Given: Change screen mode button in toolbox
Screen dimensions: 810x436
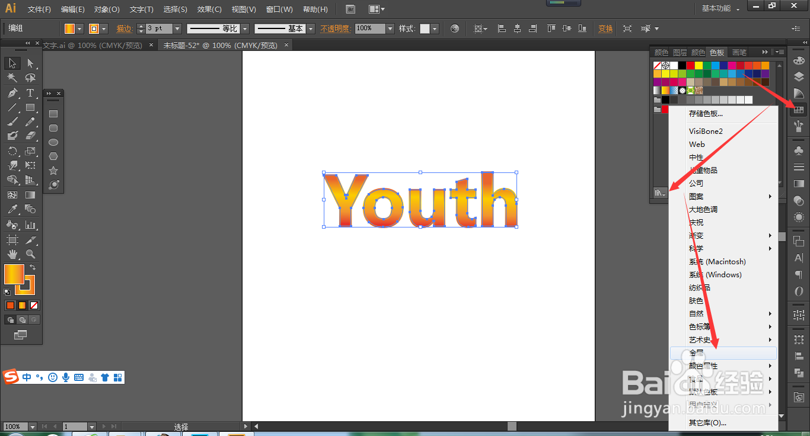Looking at the screenshot, I should [21, 335].
